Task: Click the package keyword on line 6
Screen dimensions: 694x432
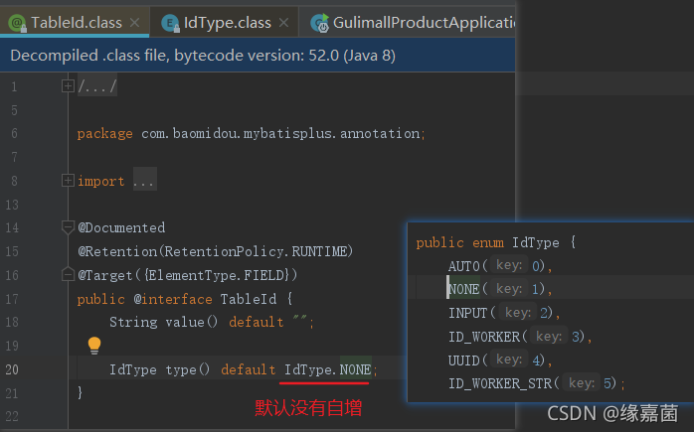Action: (105, 133)
